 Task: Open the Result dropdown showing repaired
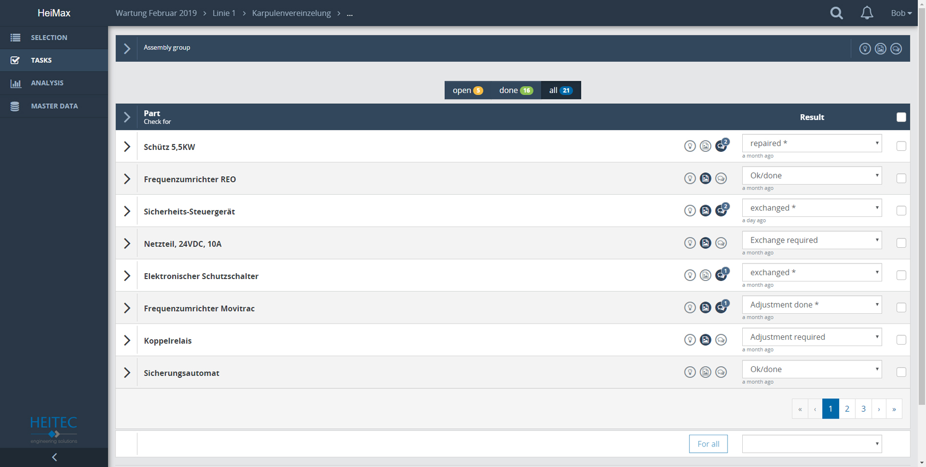tap(811, 143)
